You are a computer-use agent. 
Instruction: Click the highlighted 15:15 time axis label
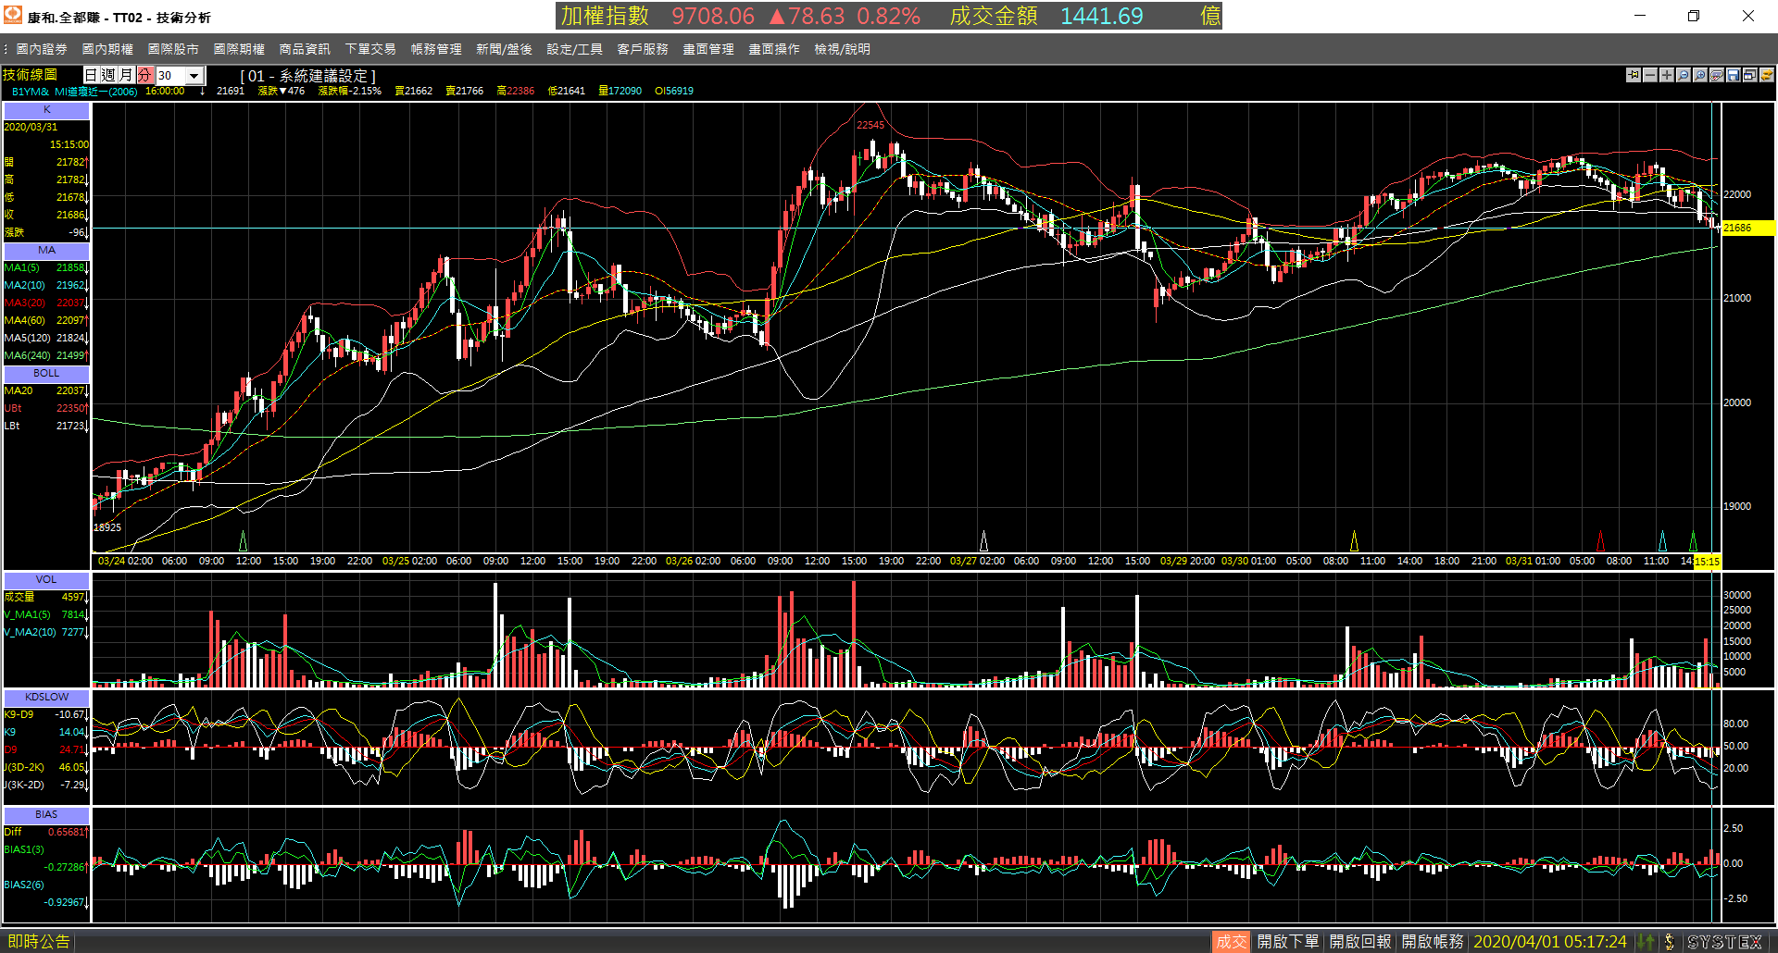click(1707, 561)
